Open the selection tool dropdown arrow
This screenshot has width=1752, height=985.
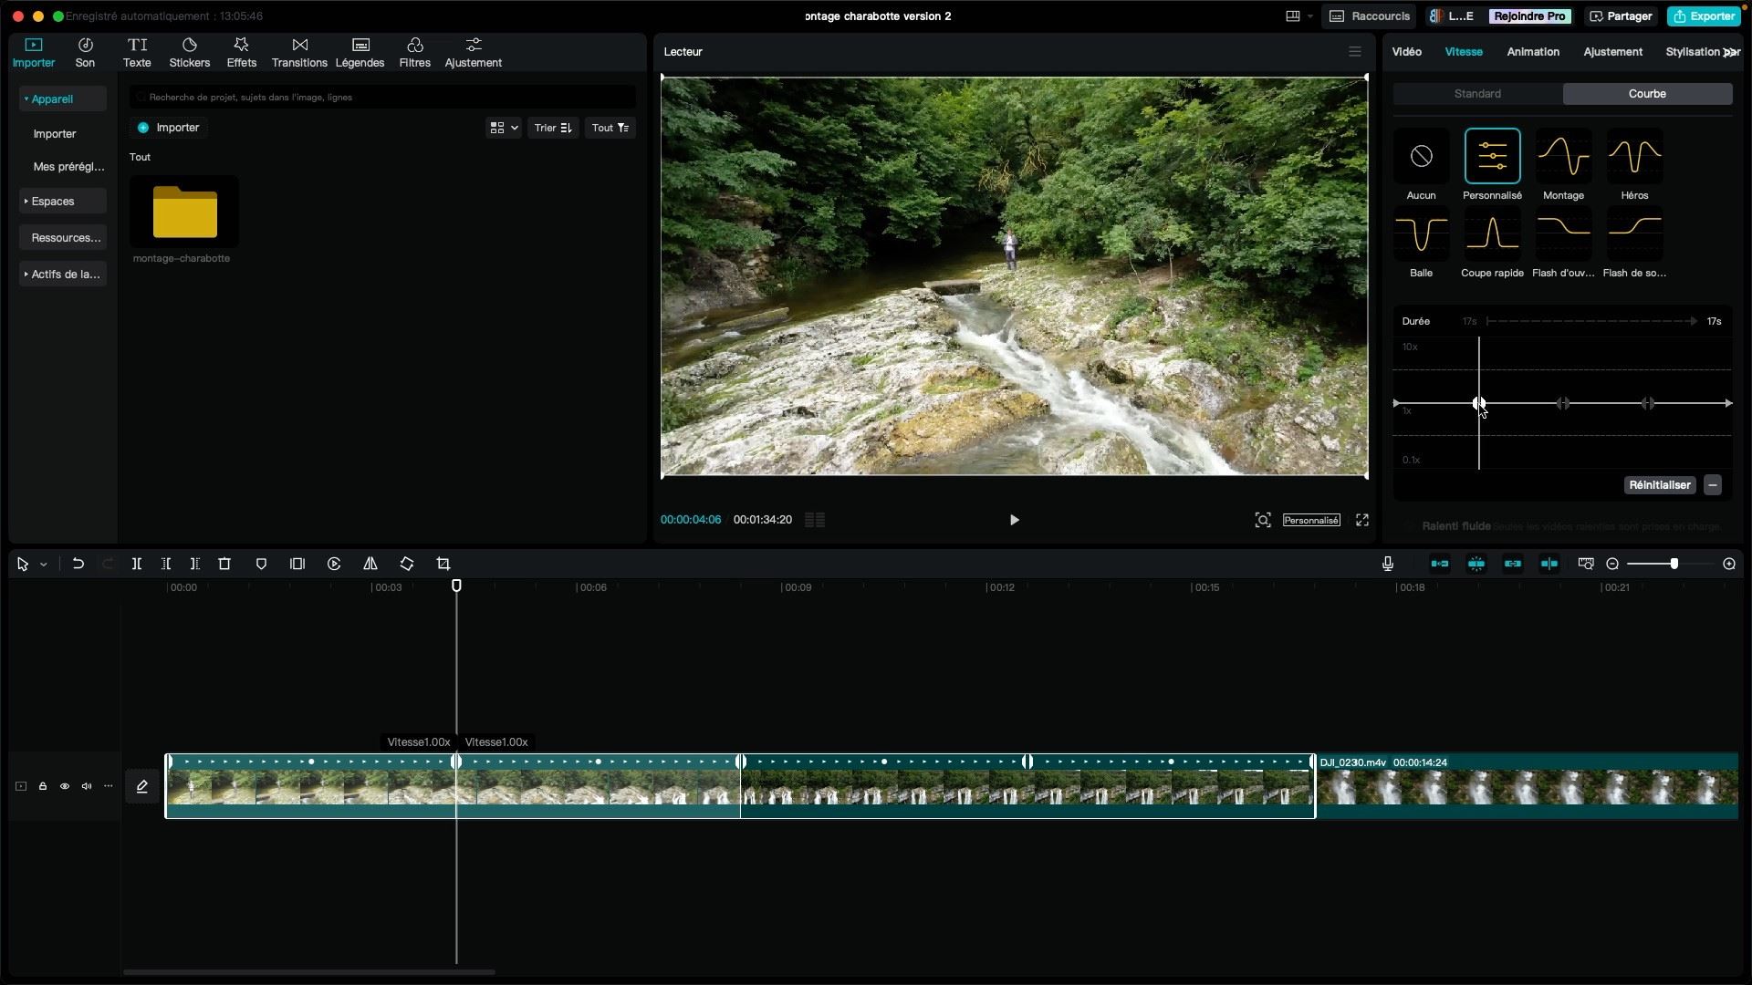coord(44,565)
